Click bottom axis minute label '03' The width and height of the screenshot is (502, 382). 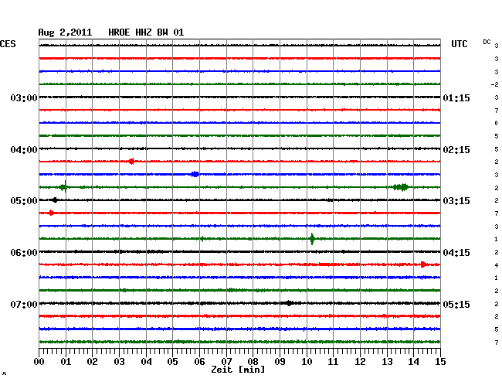pyautogui.click(x=119, y=362)
